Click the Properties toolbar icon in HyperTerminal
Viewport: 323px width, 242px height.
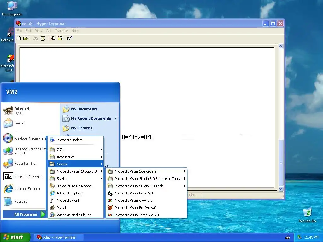(69, 38)
